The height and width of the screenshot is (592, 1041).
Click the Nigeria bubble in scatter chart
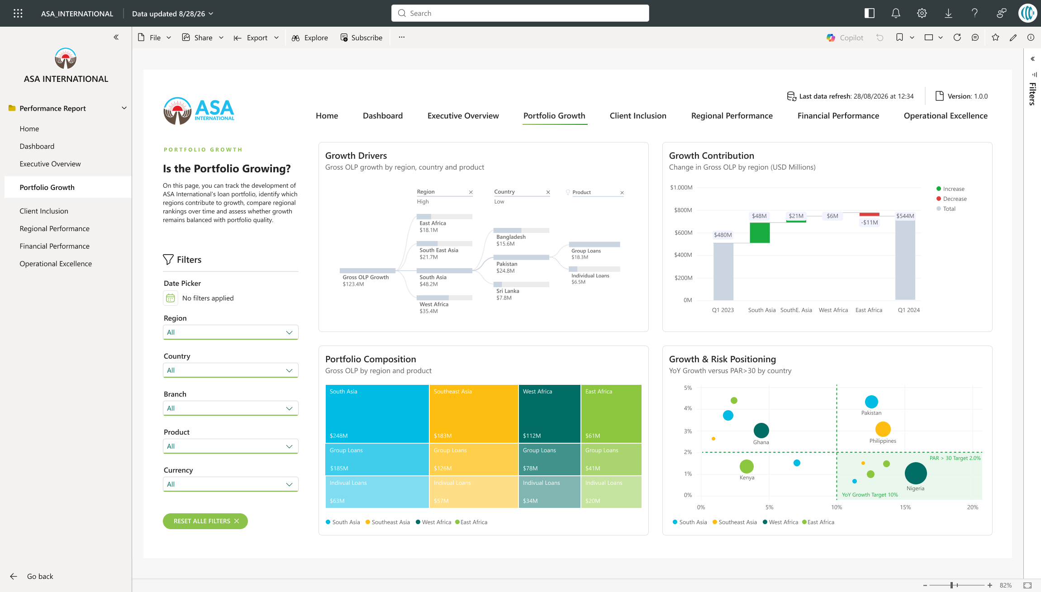[x=916, y=473]
